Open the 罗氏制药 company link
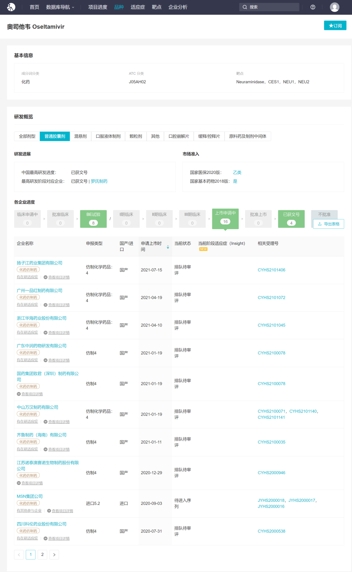The height and width of the screenshot is (572, 352). [x=99, y=181]
